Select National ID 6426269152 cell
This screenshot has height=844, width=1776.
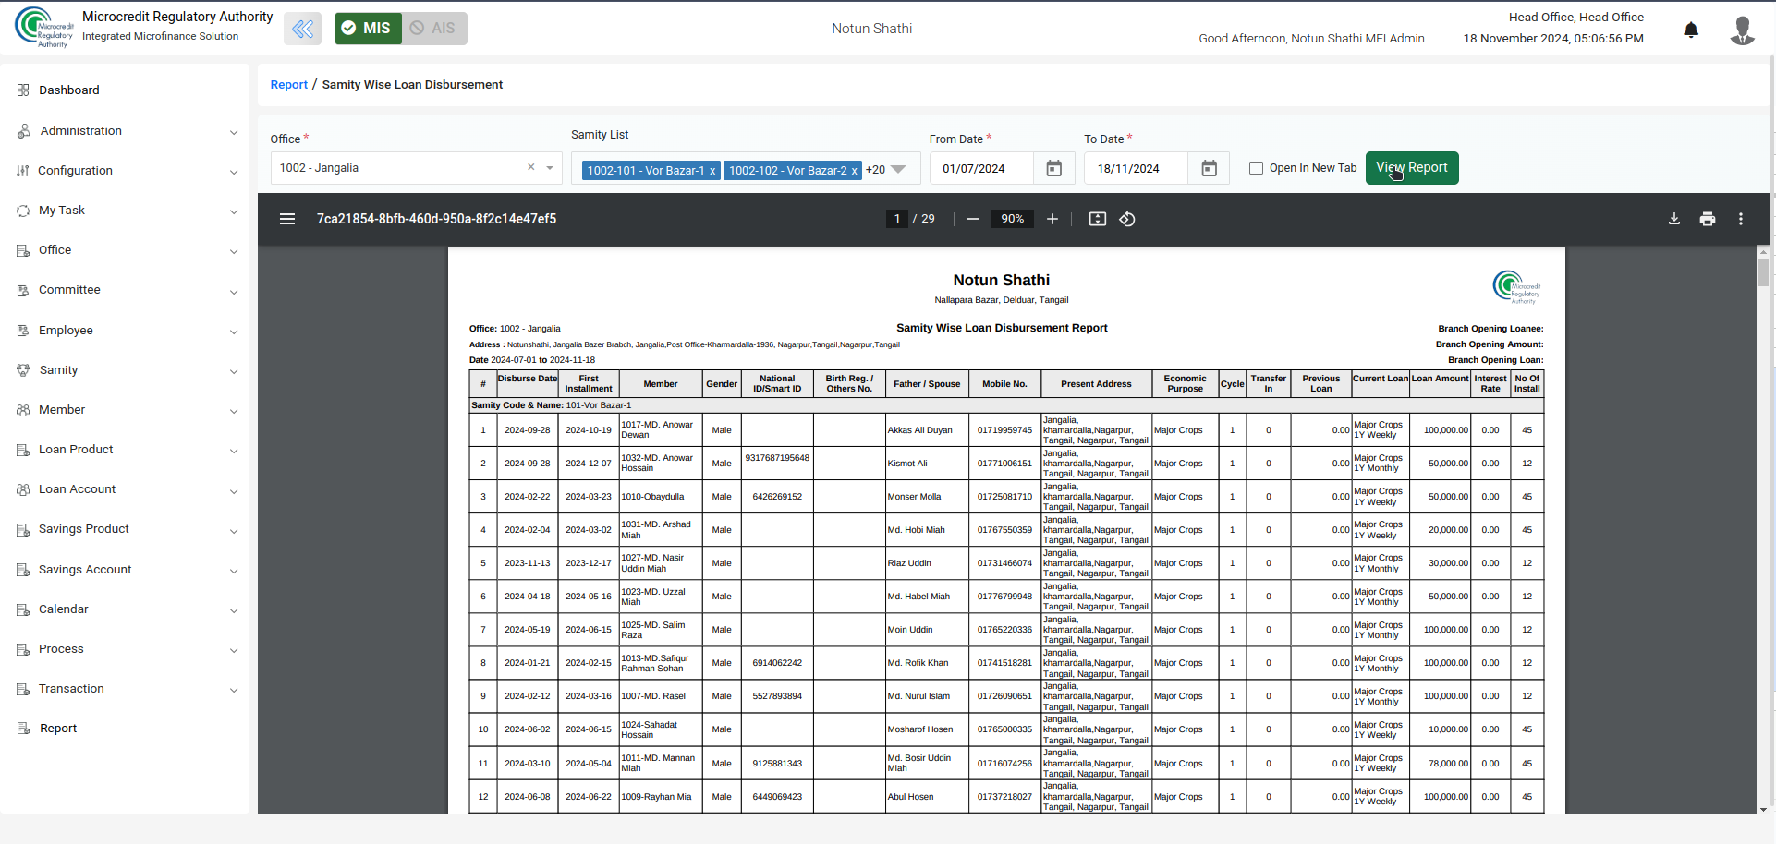777,497
